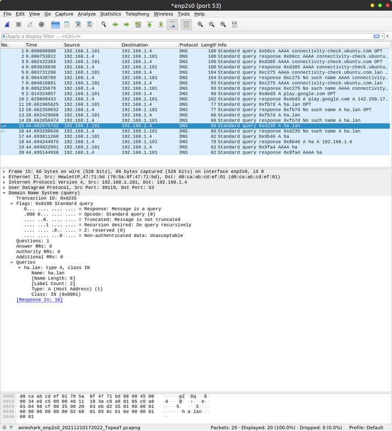Collapse the Queries subtree

click(x=12, y=262)
